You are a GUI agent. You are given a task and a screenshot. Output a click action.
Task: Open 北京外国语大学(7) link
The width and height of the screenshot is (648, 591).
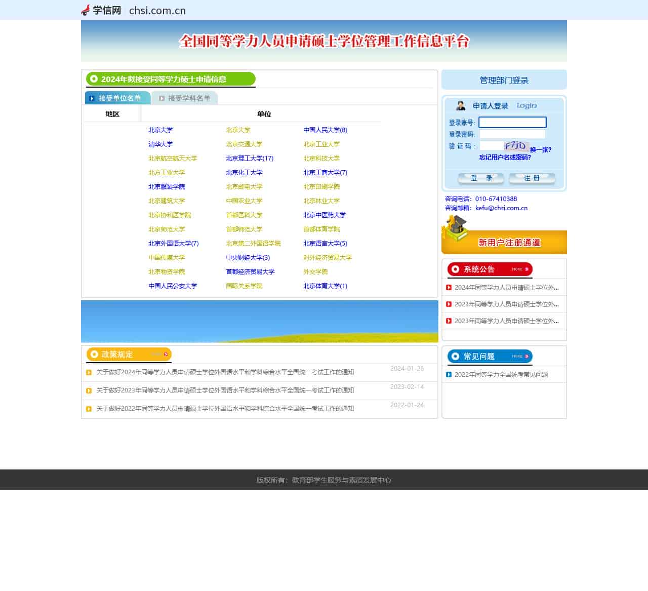(x=174, y=244)
